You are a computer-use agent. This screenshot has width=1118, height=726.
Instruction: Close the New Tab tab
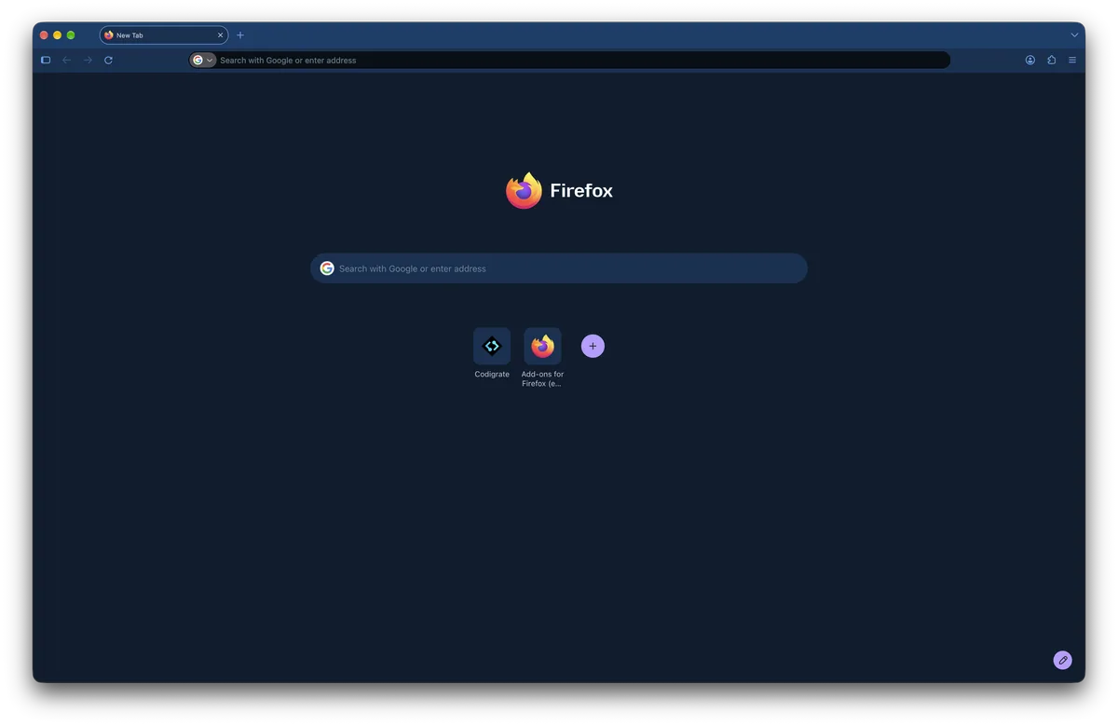pos(221,35)
